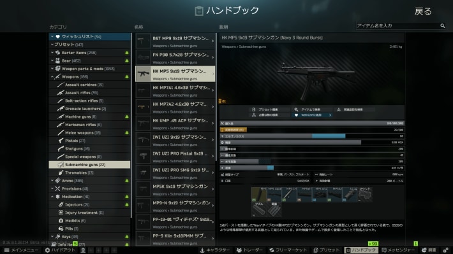Viewport: 453px width, 254px height.
Task: Select the Special weapons category
Action: coord(89,157)
